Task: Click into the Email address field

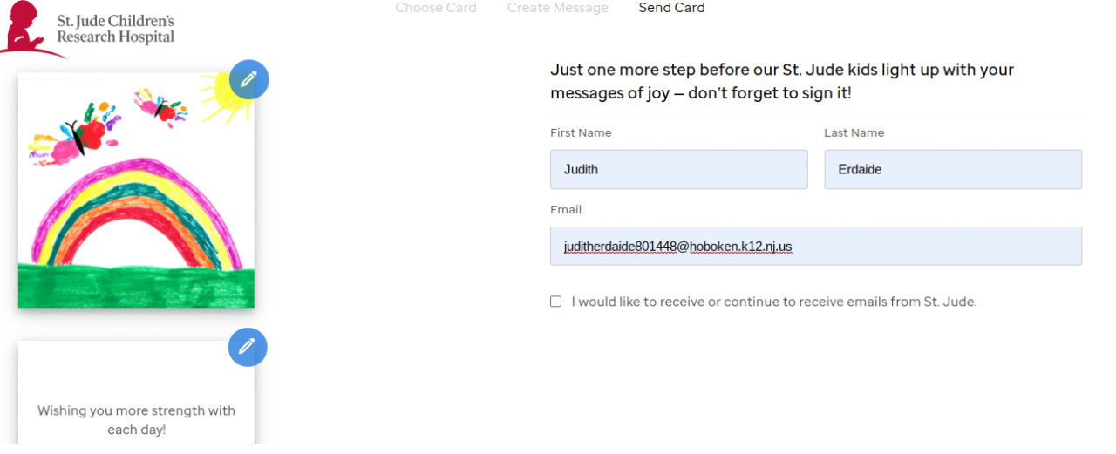Action: (815, 246)
